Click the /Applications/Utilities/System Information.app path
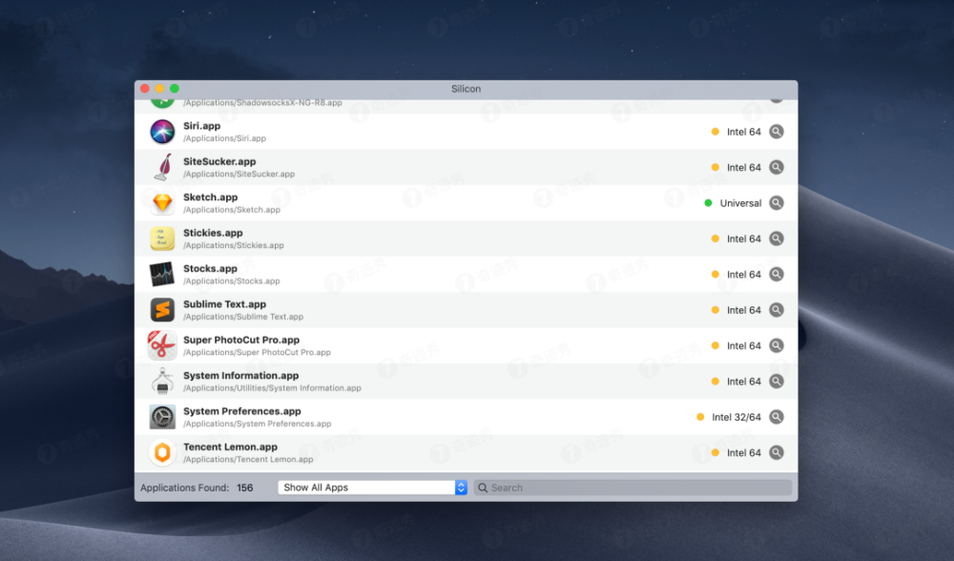The width and height of the screenshot is (954, 561). click(272, 388)
